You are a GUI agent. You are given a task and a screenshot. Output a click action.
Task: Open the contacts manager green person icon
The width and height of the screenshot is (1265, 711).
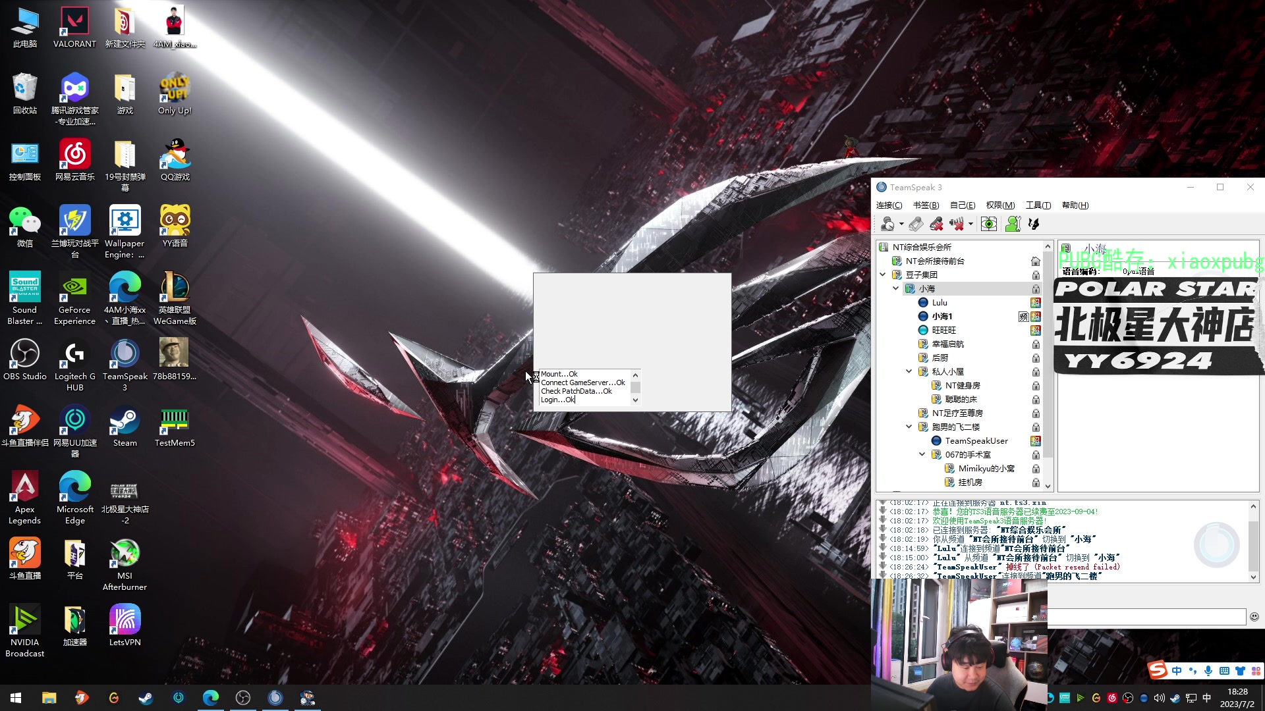(1013, 224)
